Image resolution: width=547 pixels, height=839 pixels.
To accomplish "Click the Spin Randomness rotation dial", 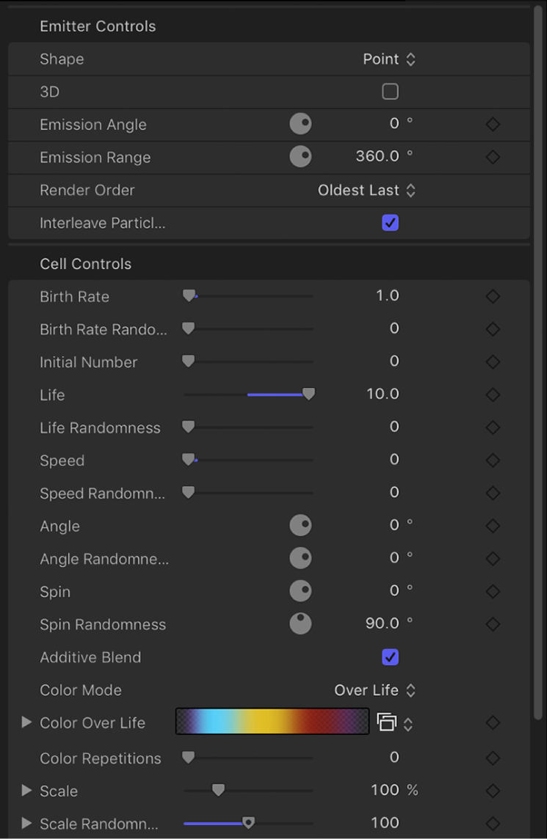I will 300,624.
